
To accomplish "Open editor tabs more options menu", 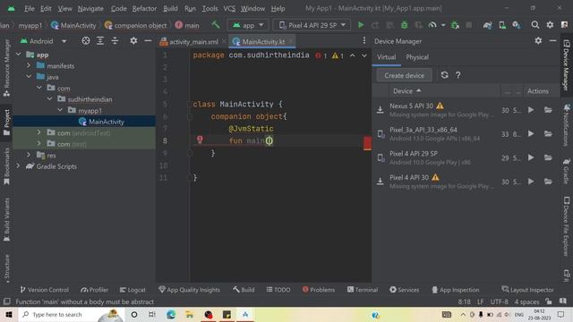I will click(364, 41).
